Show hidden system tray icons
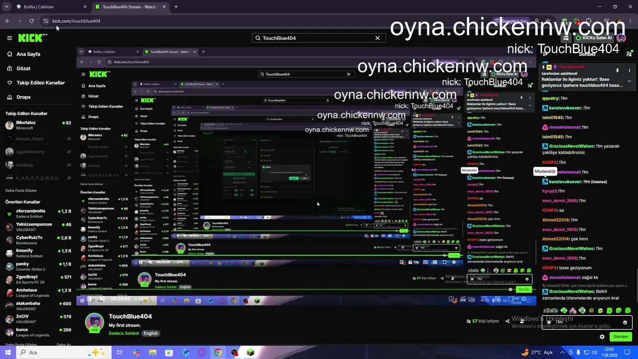Image resolution: width=638 pixels, height=359 pixels. 563,353
